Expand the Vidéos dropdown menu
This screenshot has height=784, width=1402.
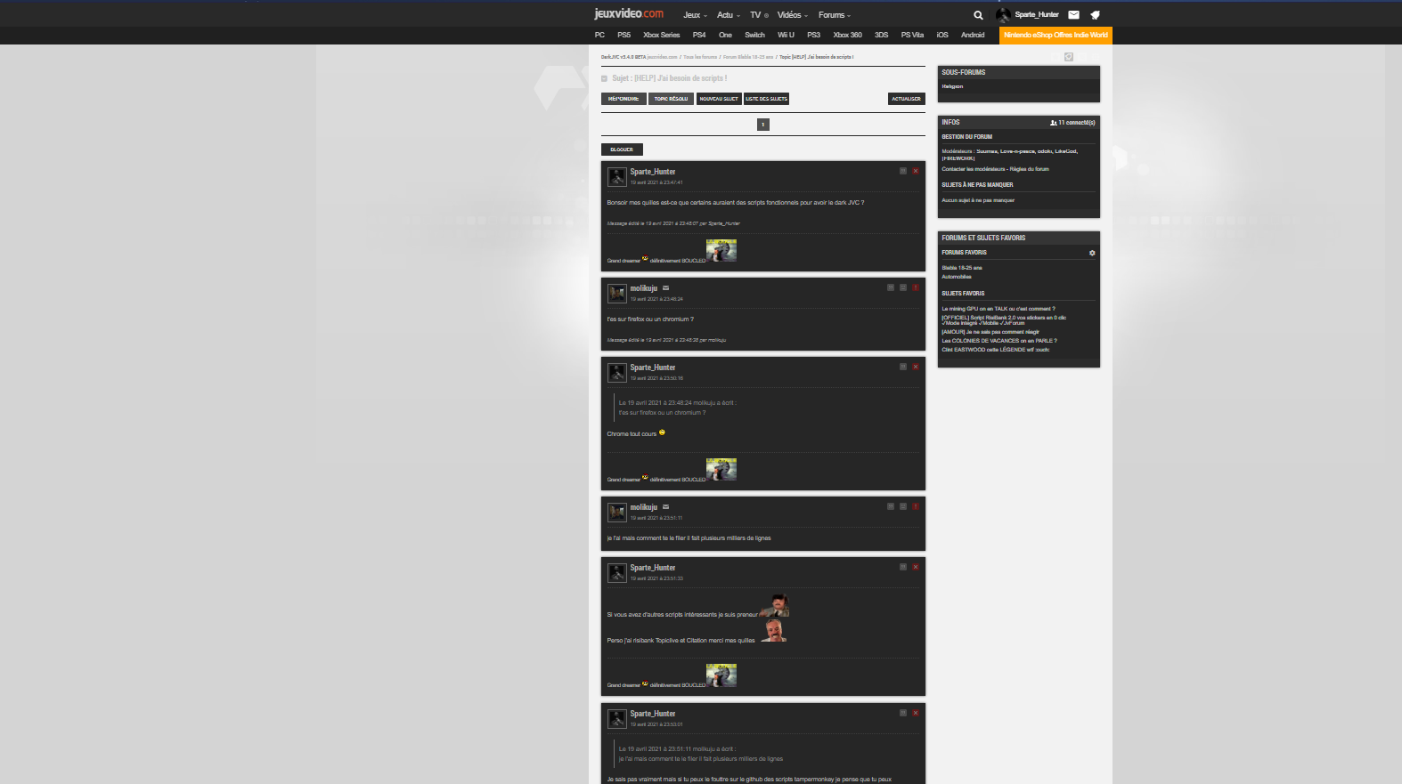[793, 15]
